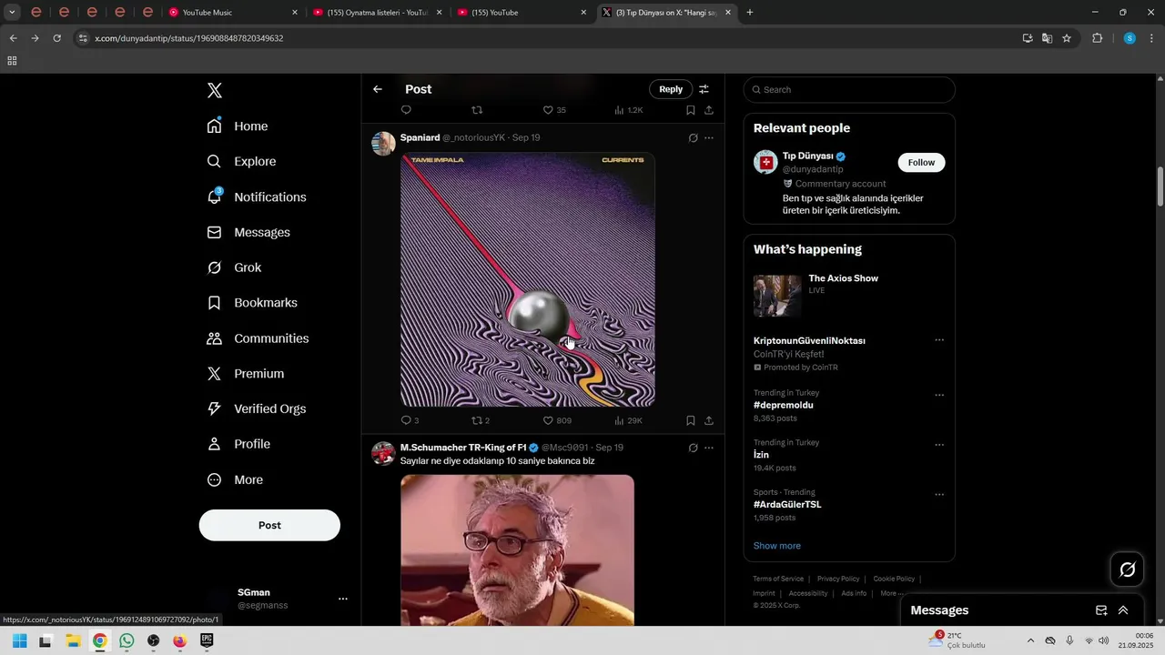Open tab search dropdown in Chrome
This screenshot has width=1165, height=655.
12,13
